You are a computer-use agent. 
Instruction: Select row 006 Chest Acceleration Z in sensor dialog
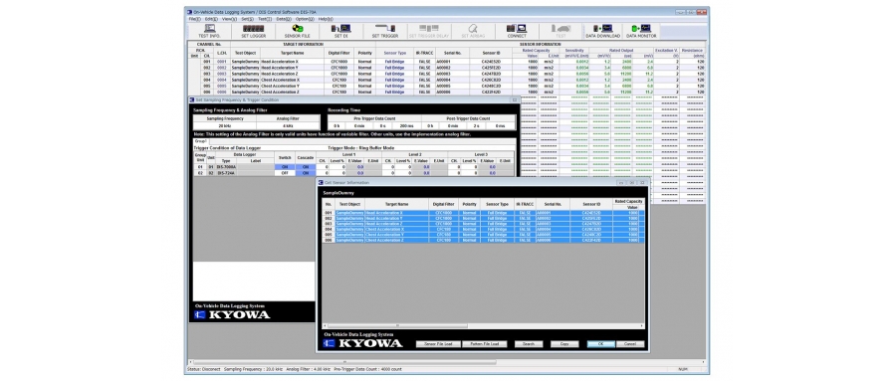483,241
